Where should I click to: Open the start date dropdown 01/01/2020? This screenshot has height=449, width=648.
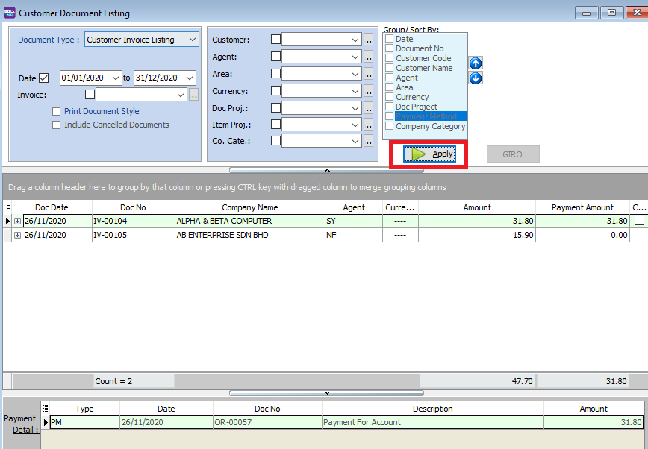coord(115,78)
